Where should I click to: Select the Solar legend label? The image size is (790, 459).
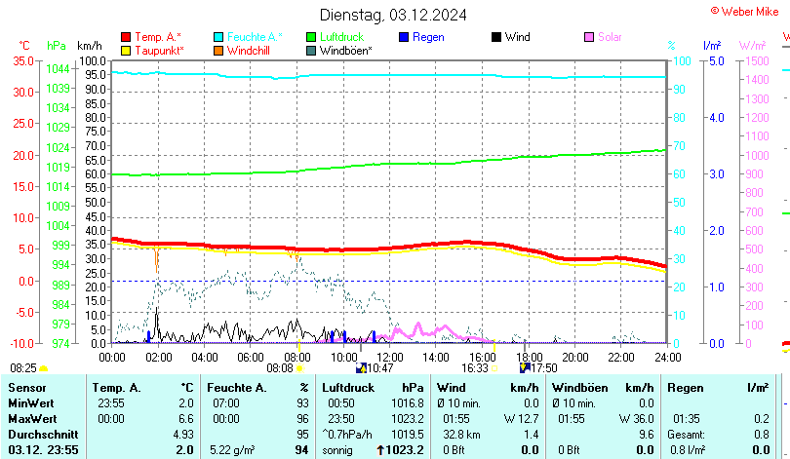tap(610, 37)
